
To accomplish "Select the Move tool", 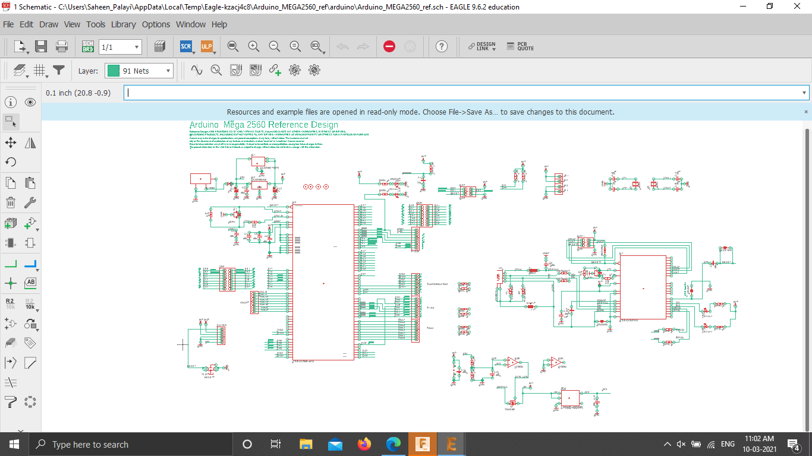I will coord(10,142).
